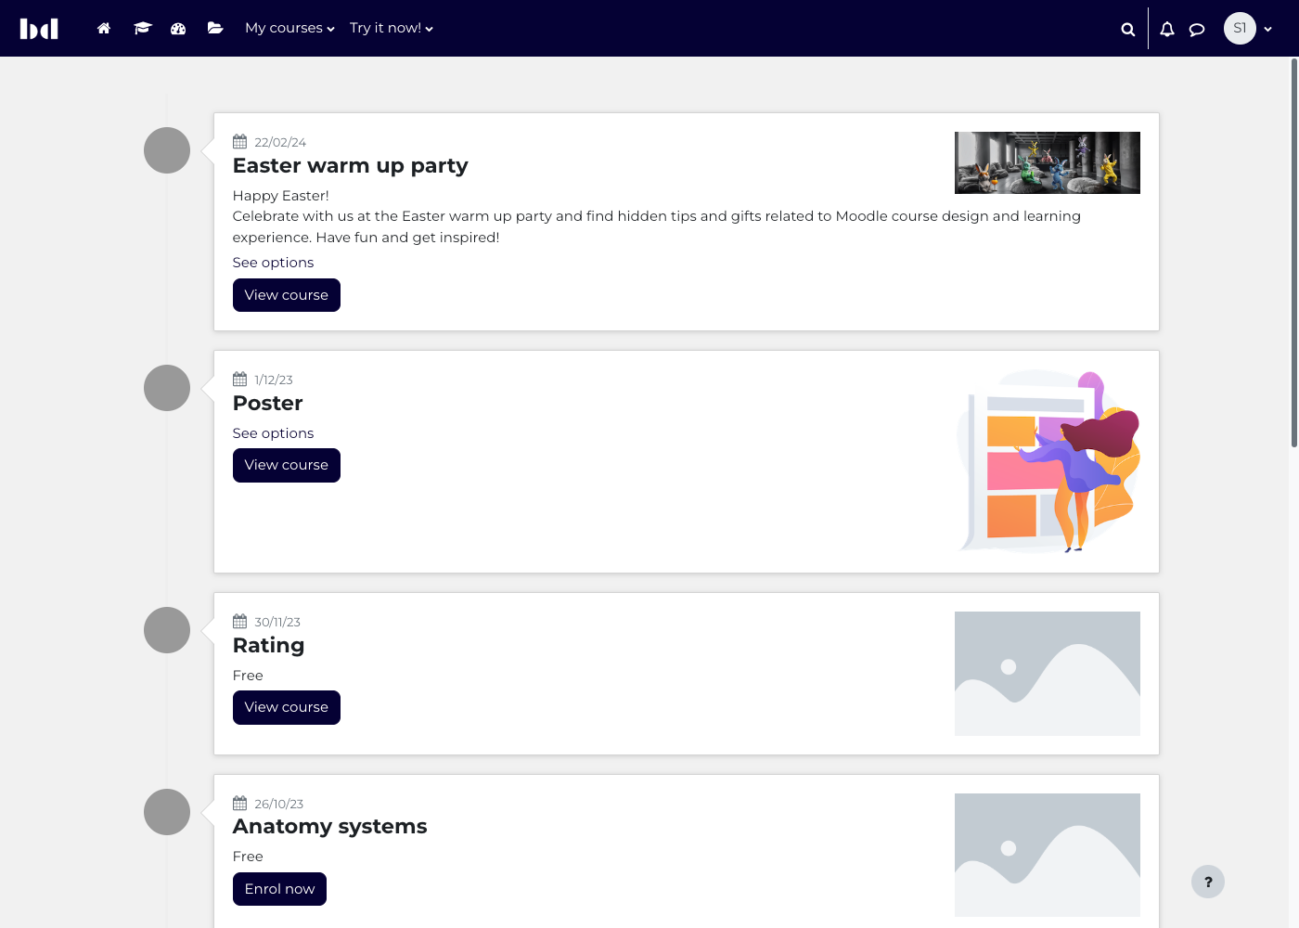The width and height of the screenshot is (1299, 928).
Task: Click the 22/02/24 date text
Action: pyautogui.click(x=280, y=143)
